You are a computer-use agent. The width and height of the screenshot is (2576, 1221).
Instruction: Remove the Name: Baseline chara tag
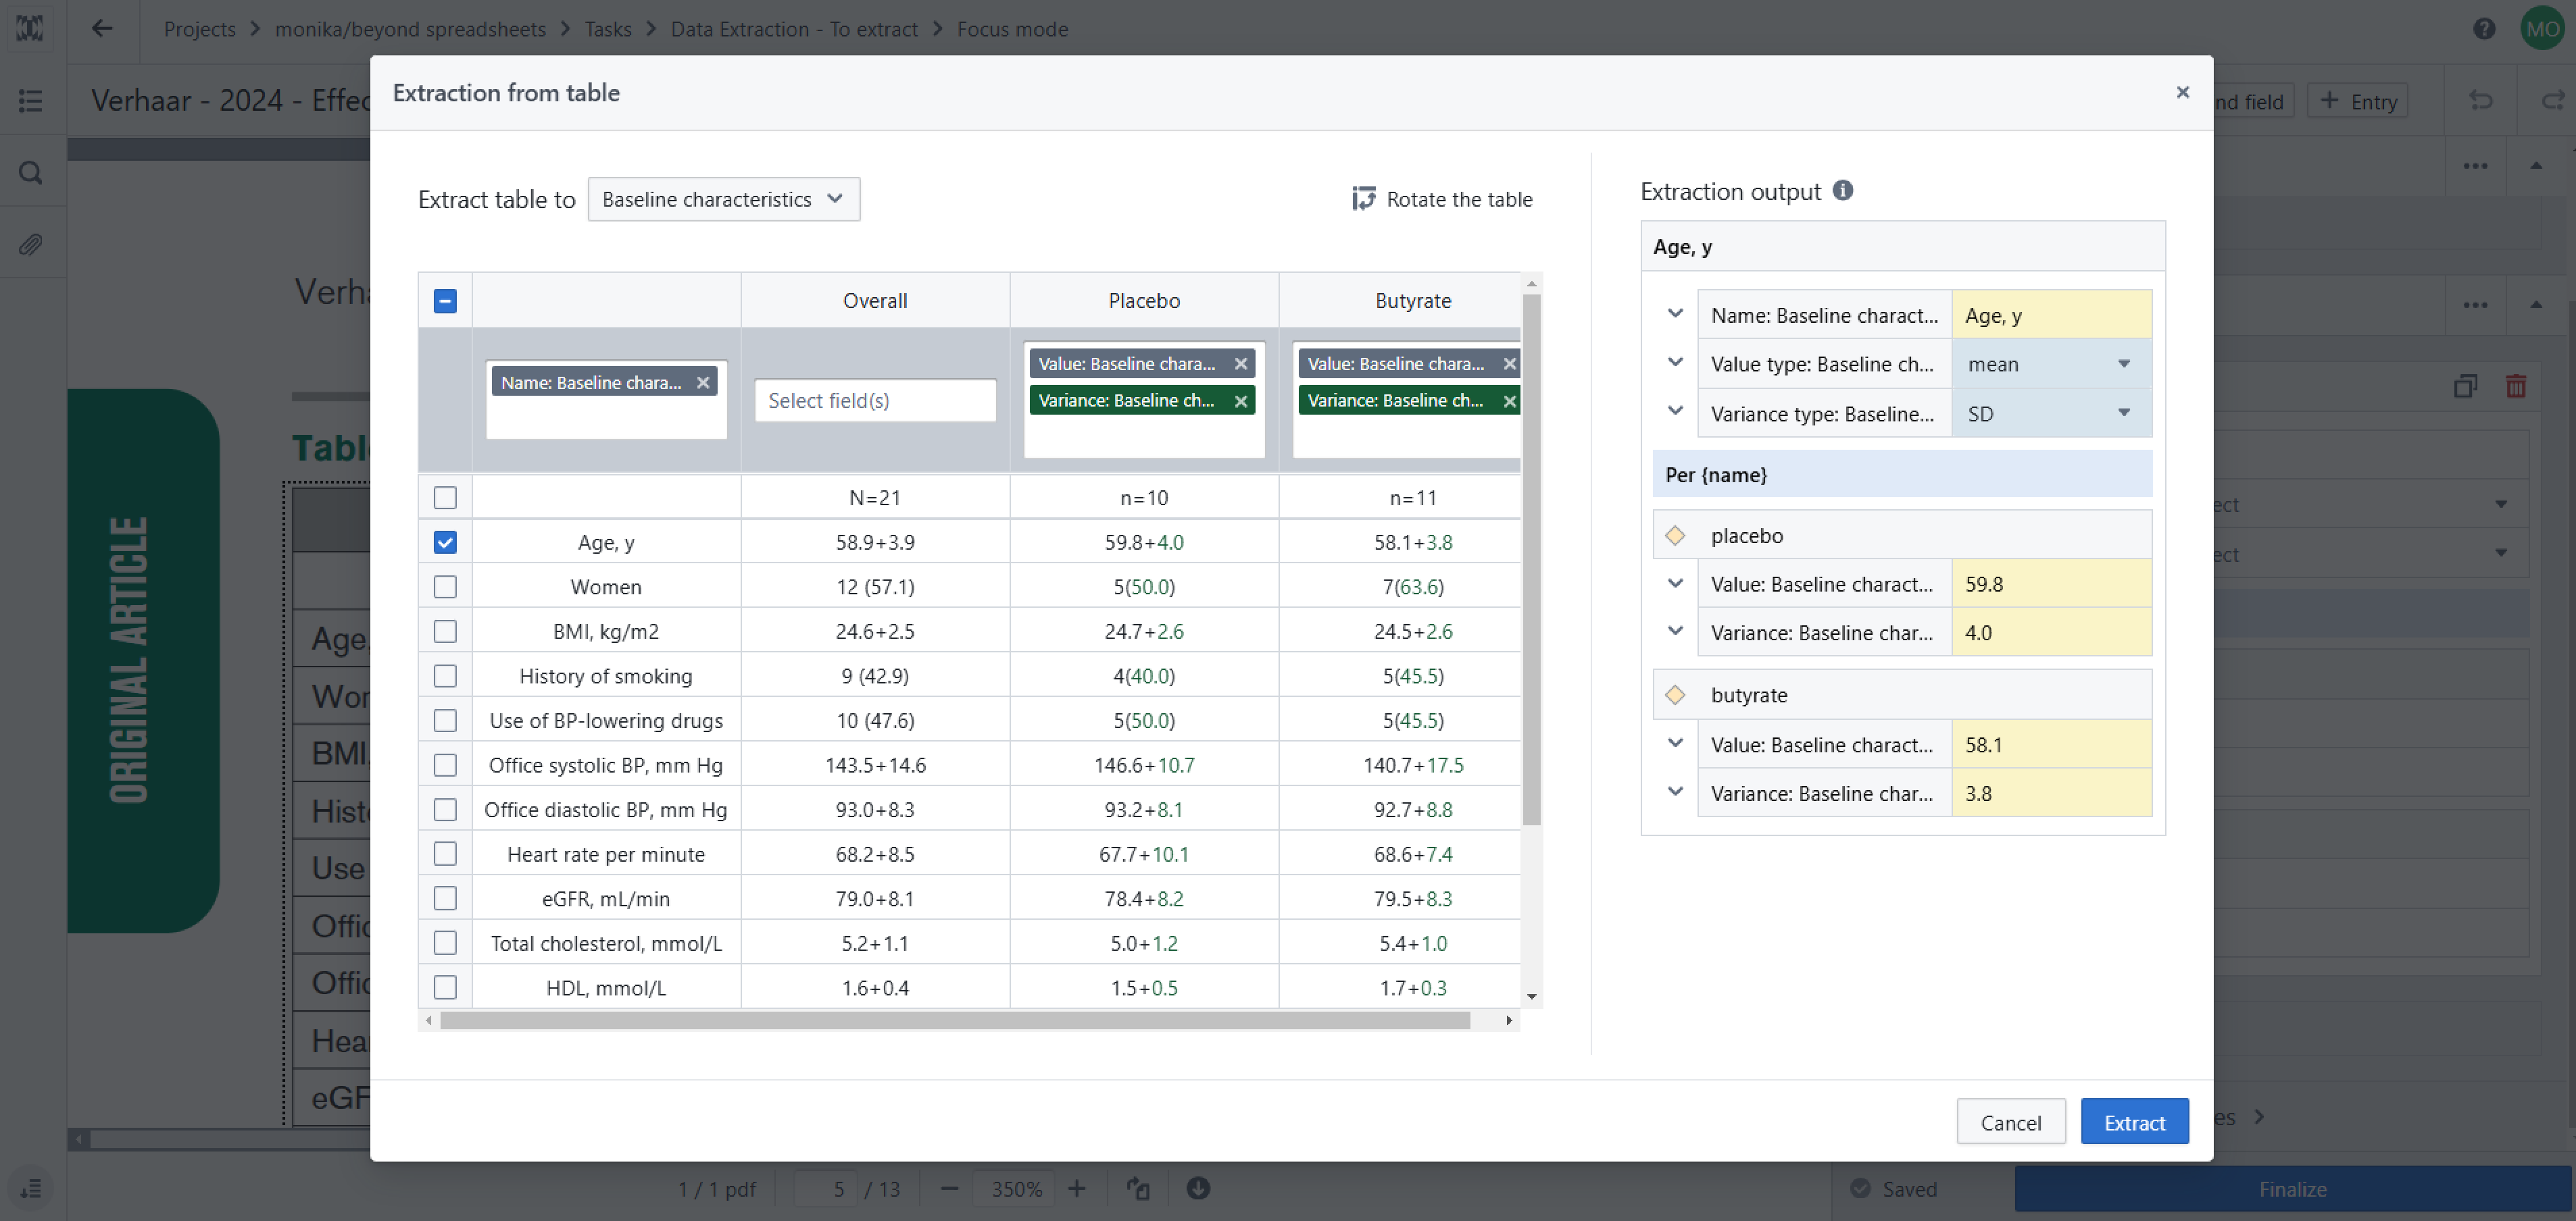point(703,383)
